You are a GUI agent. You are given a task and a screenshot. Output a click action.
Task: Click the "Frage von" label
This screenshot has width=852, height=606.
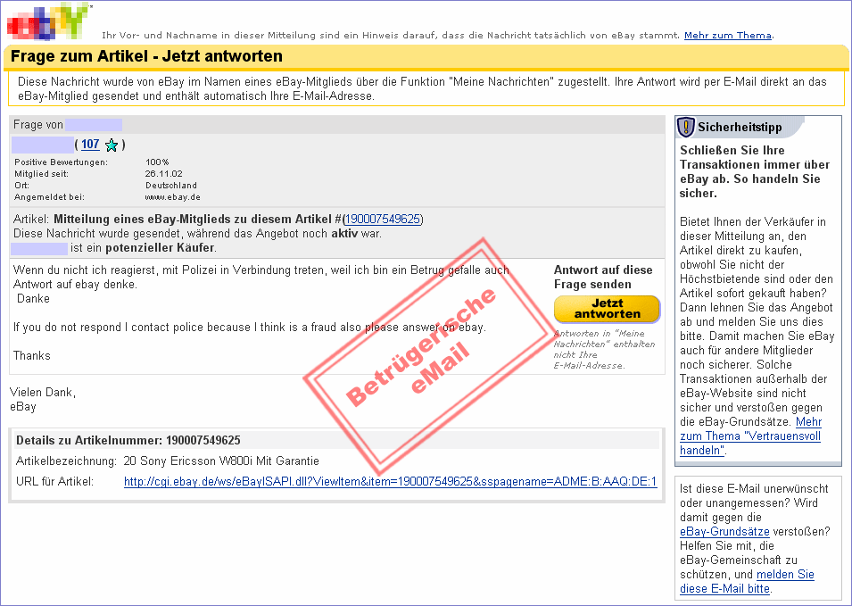point(38,125)
